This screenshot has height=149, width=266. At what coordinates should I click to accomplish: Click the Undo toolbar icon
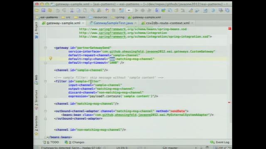click(58, 10)
